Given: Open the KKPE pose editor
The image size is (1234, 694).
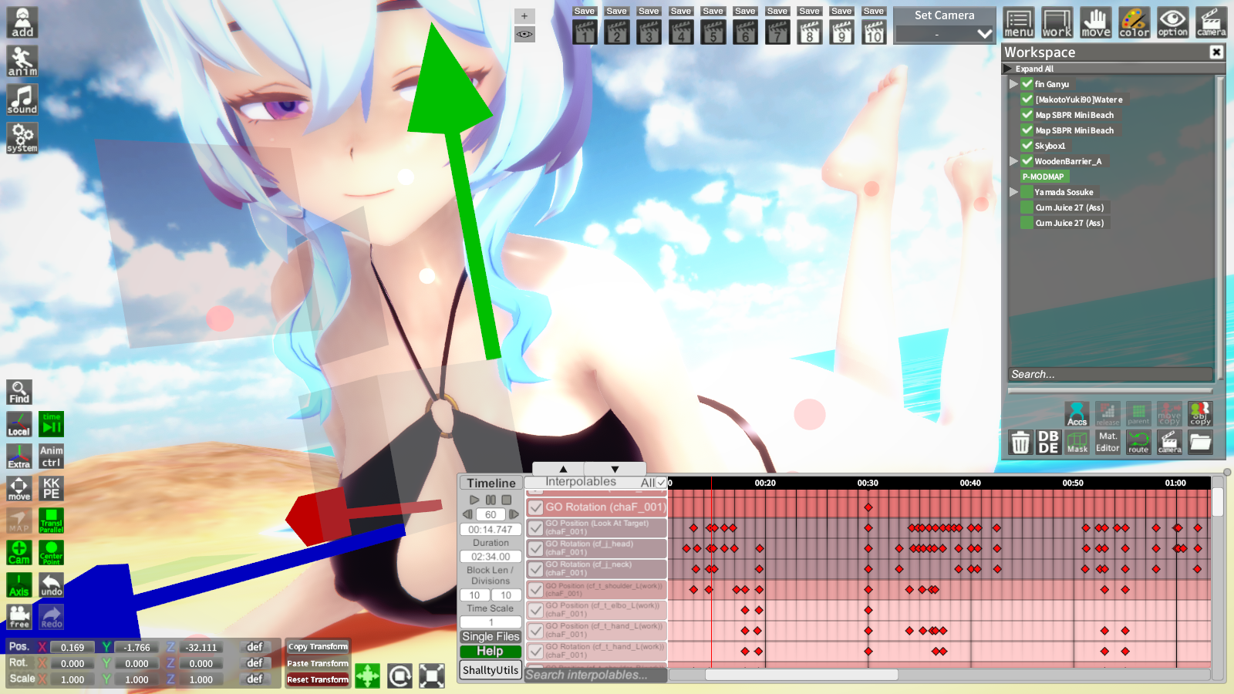Looking at the screenshot, I should (x=52, y=488).
